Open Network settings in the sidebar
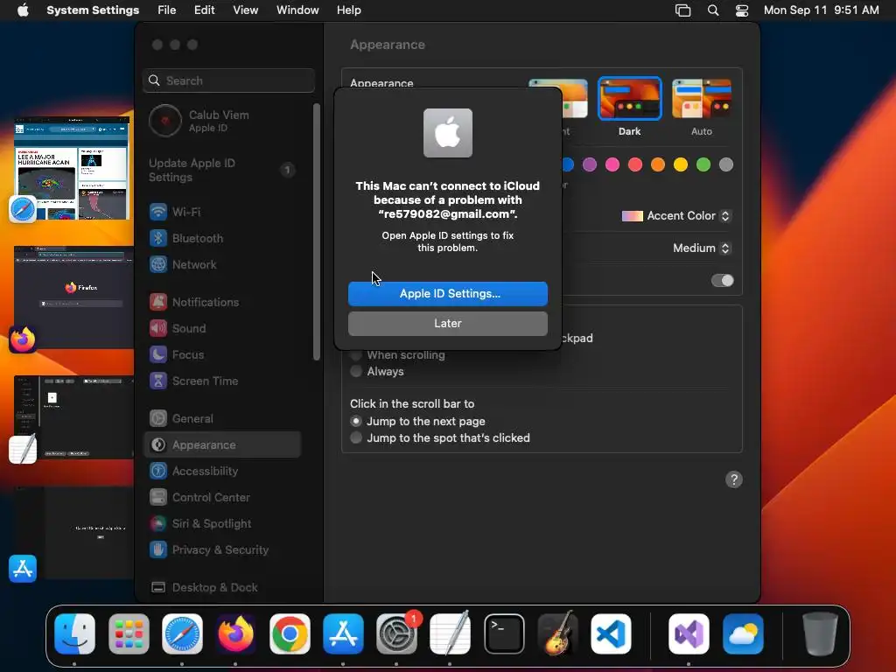The image size is (896, 672). pyautogui.click(x=223, y=264)
